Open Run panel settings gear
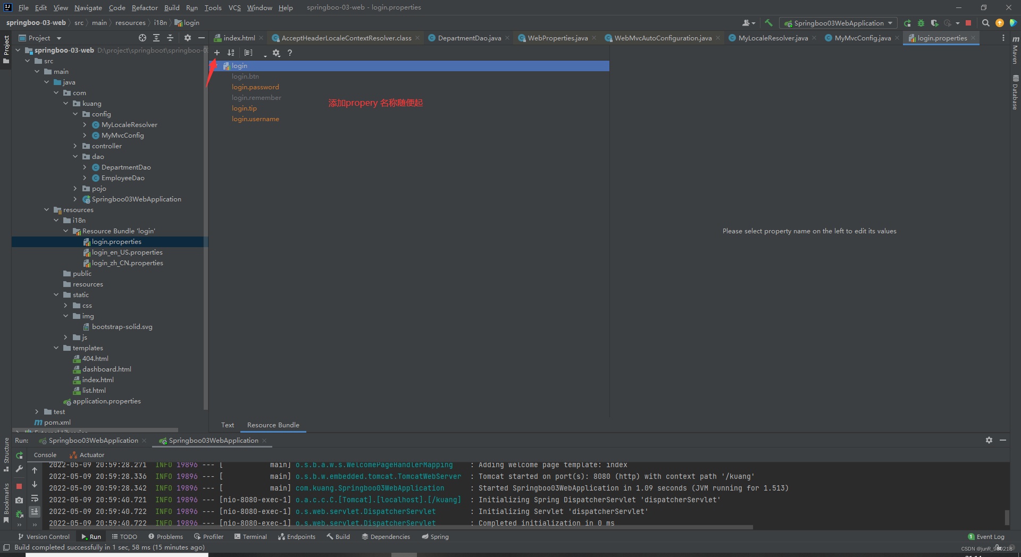This screenshot has width=1021, height=557. pos(989,440)
